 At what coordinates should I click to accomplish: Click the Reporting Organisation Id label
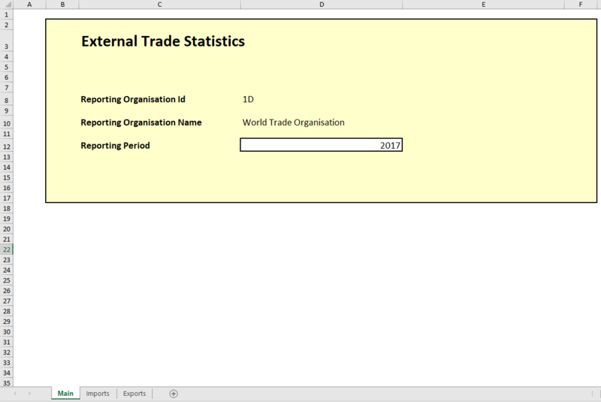(x=133, y=99)
